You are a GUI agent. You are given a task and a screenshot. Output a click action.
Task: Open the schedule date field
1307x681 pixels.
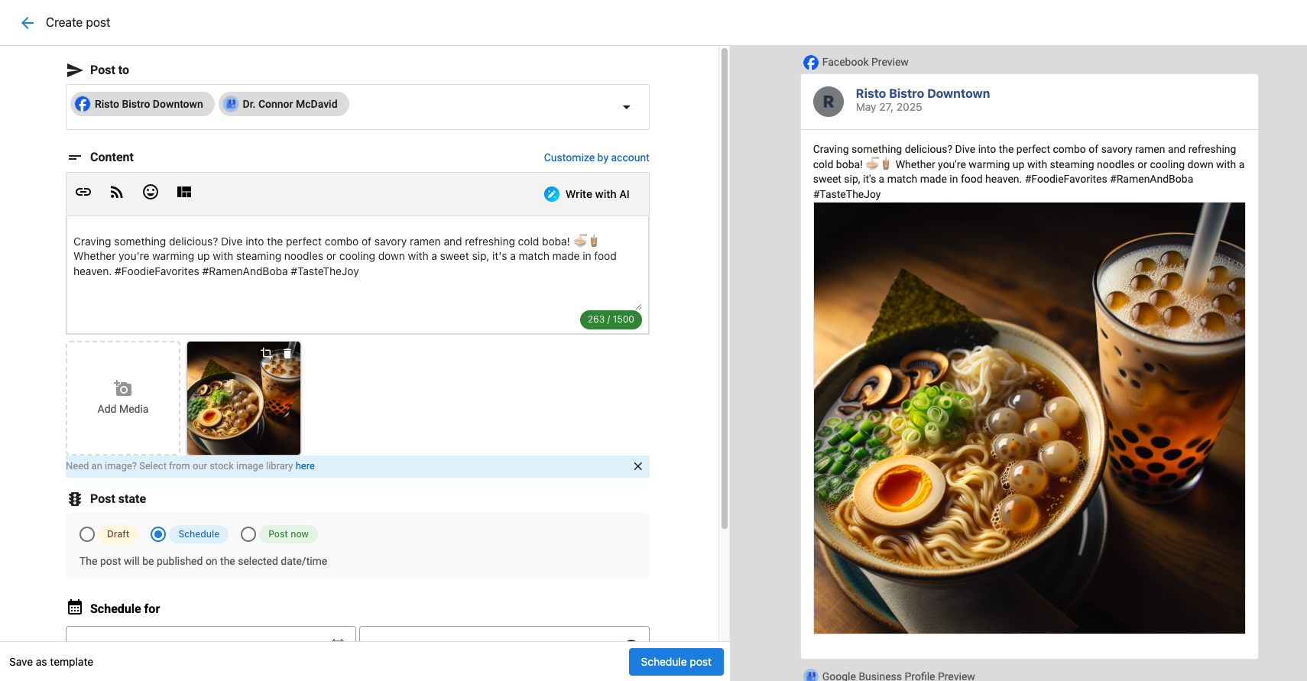(x=211, y=640)
